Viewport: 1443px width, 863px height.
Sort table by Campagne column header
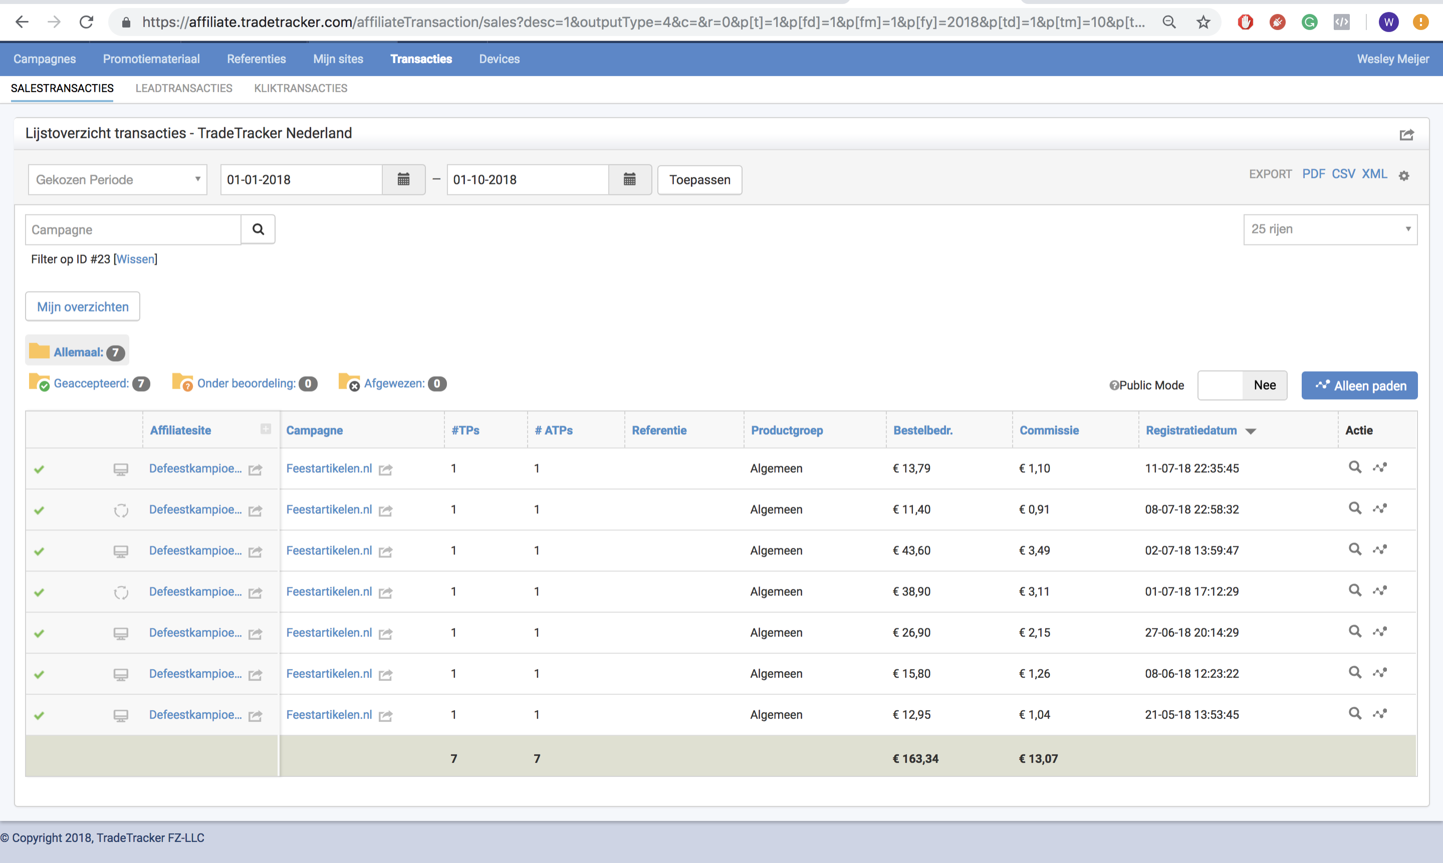(x=314, y=430)
